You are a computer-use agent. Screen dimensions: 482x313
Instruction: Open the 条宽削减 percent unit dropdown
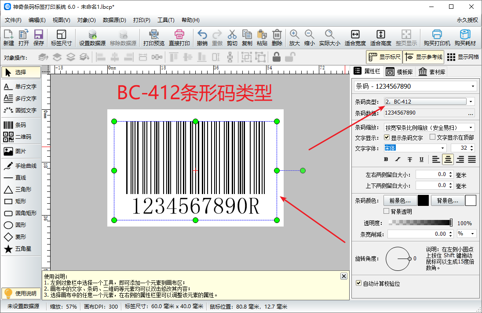(x=473, y=234)
